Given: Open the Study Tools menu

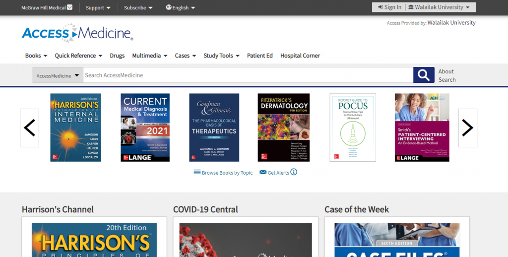Looking at the screenshot, I should pos(221,56).
